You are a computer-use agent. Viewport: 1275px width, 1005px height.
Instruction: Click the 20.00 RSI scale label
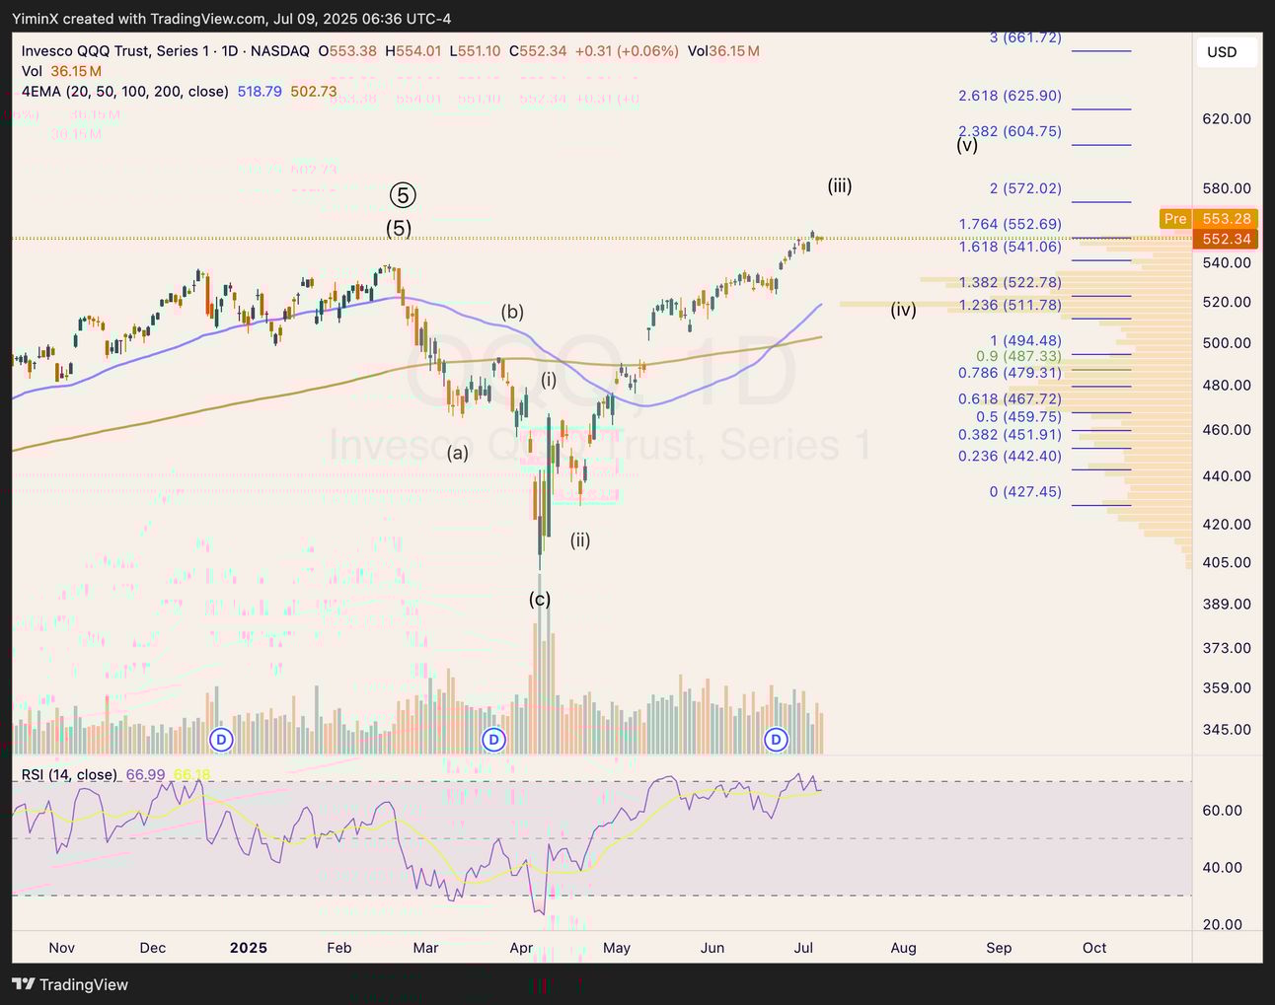tap(1224, 925)
